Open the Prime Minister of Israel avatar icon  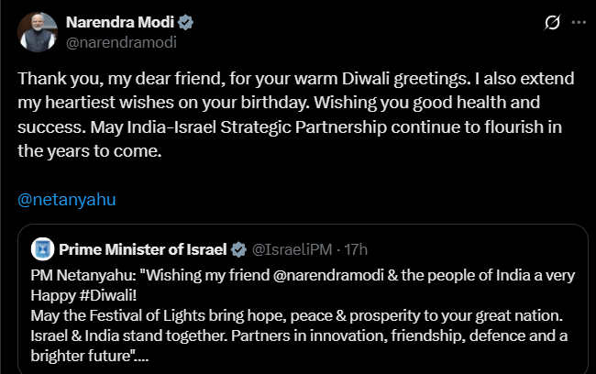(x=41, y=248)
